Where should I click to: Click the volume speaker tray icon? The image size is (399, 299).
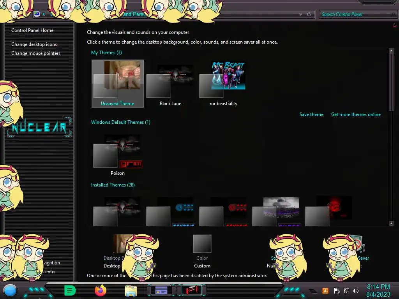click(x=356, y=290)
